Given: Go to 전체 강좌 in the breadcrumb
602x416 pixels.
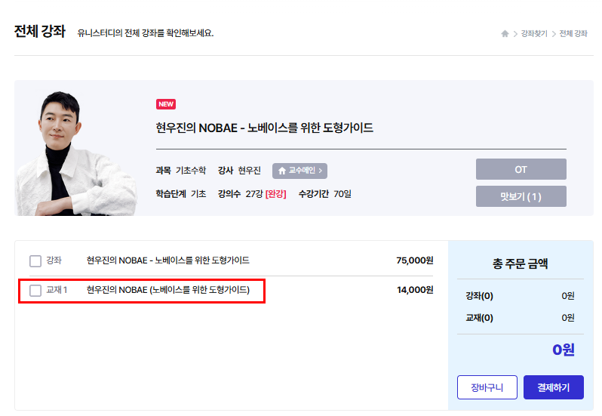Looking at the screenshot, I should [573, 34].
